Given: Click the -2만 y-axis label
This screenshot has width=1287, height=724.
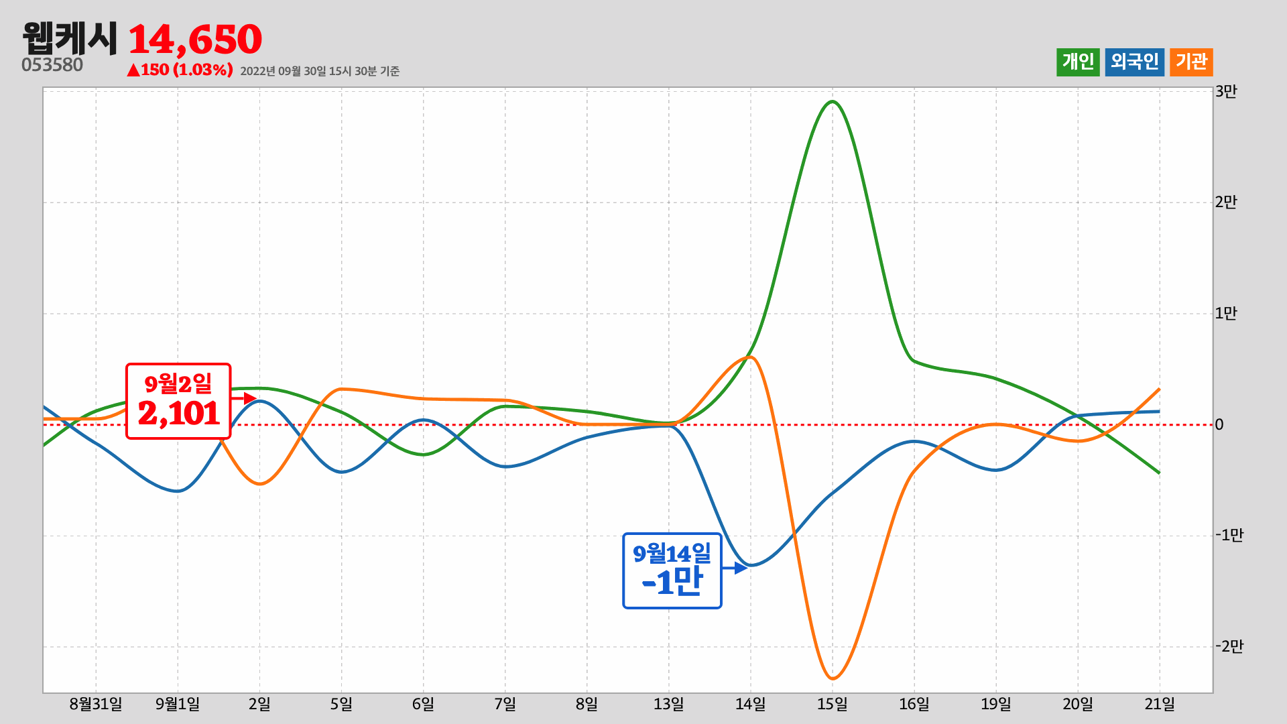Looking at the screenshot, I should [1229, 646].
